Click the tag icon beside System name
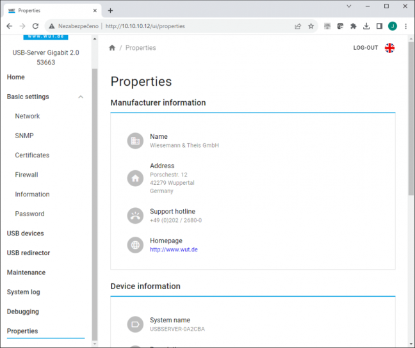Viewport: 415px width, 348px height. pos(135,324)
